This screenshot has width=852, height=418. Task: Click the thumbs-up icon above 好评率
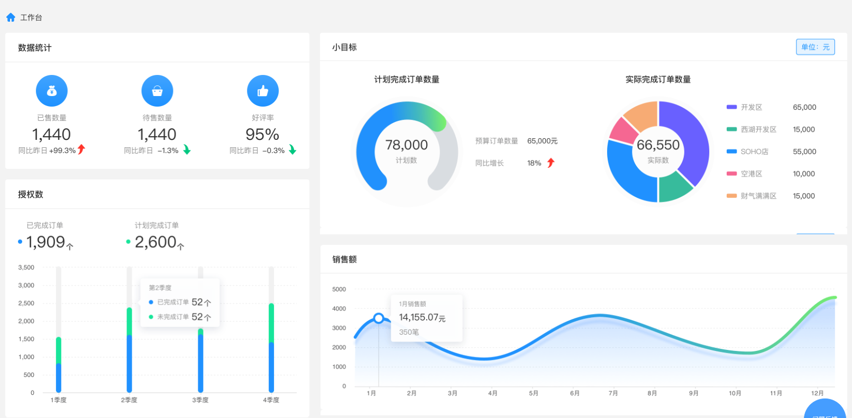[263, 91]
